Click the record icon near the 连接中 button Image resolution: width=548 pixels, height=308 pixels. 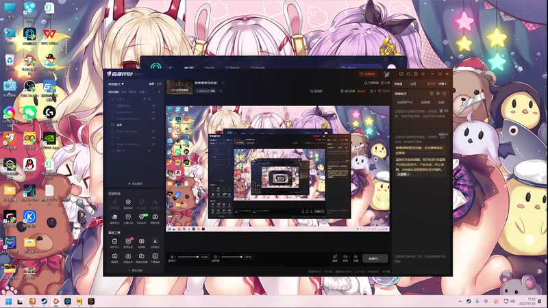click(x=345, y=257)
